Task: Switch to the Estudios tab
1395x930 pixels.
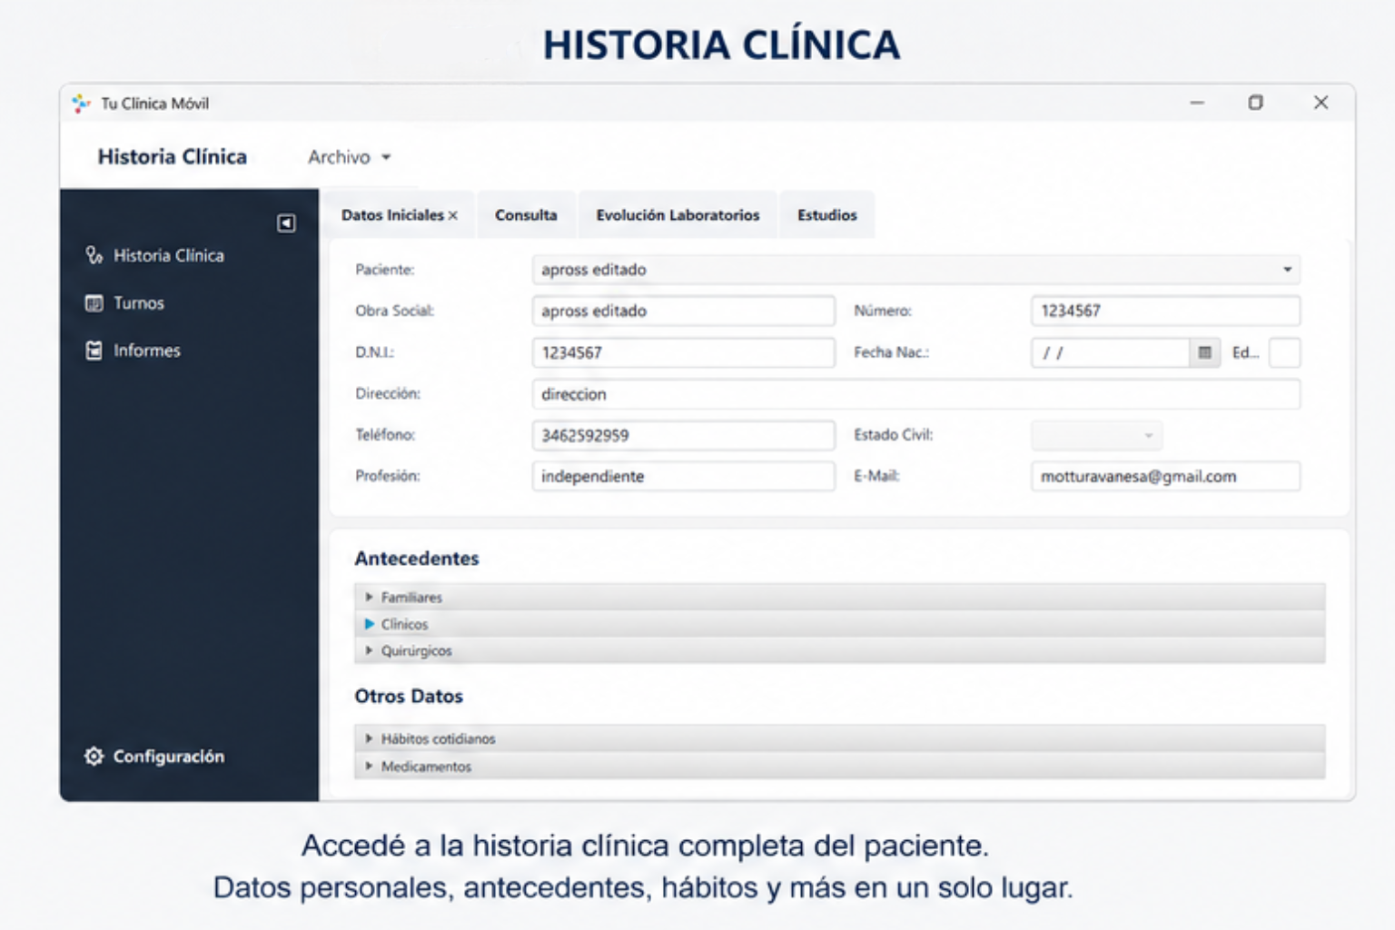Action: [826, 215]
